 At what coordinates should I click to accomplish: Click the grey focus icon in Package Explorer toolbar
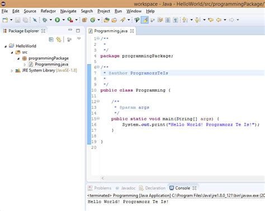pos(69,40)
